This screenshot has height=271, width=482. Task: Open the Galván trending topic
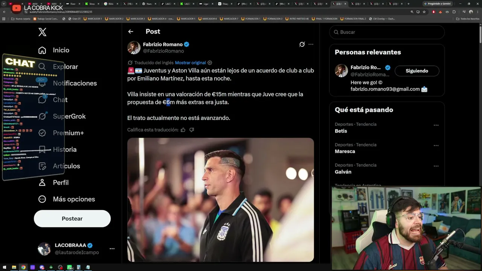[x=343, y=172]
